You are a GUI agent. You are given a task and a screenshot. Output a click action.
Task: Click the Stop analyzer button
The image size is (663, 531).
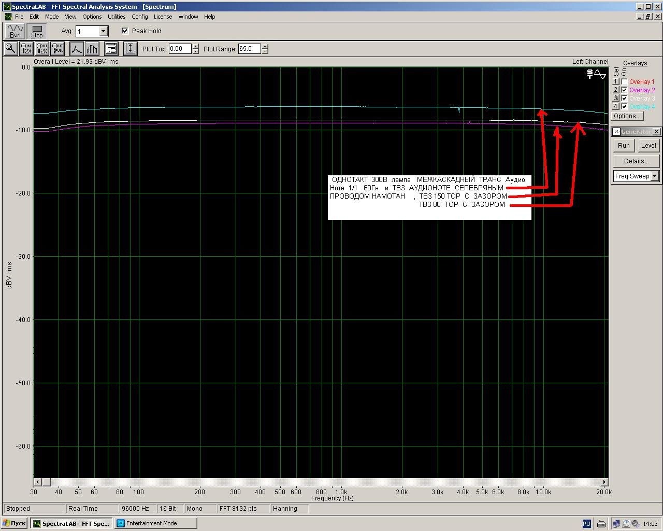coord(37,31)
